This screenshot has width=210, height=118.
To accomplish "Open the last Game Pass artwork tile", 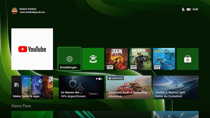I will (x=176, y=115).
